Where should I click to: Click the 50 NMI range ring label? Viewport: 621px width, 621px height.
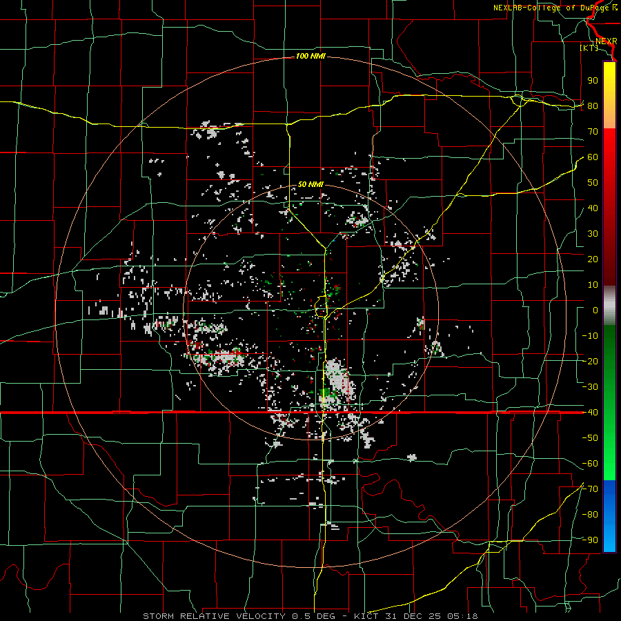point(310,184)
